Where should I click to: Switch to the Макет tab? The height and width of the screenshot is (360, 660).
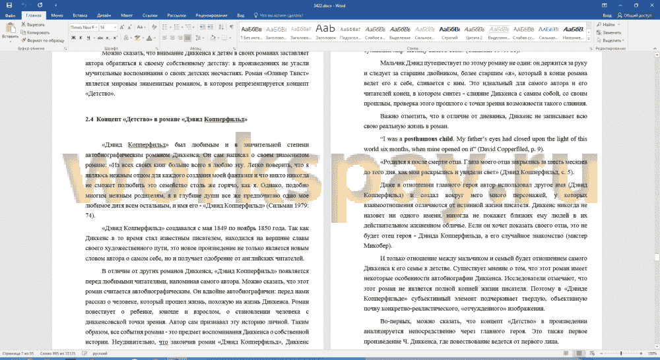coord(127,16)
